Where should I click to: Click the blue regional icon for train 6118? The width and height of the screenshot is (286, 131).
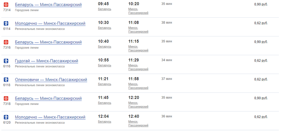point(6,80)
